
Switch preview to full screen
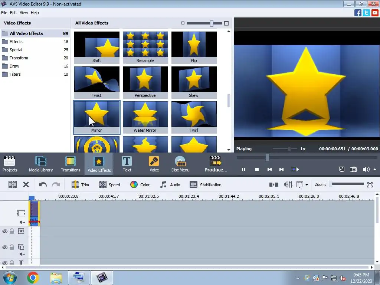342,169
